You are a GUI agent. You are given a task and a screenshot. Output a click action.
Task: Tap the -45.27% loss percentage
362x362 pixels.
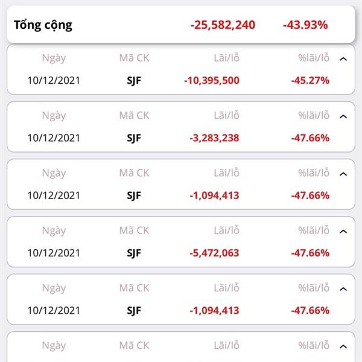[310, 81]
